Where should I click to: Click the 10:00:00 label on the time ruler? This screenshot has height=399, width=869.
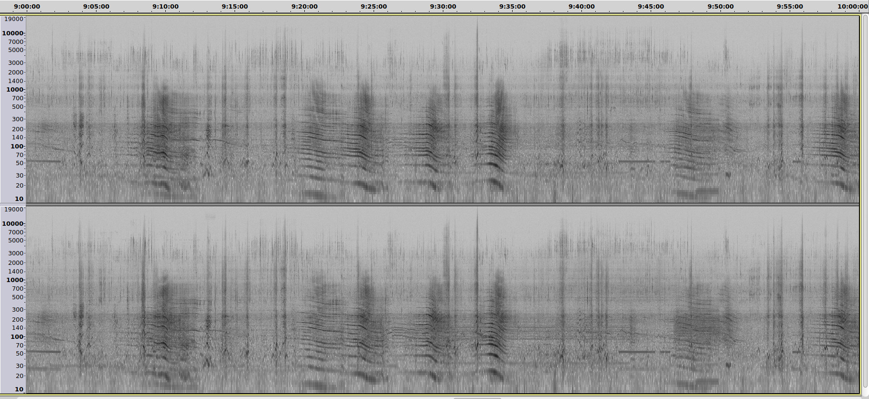coord(852,7)
